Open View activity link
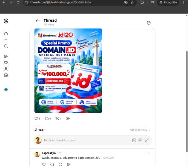This screenshot has height=166, width=188. (x=140, y=130)
